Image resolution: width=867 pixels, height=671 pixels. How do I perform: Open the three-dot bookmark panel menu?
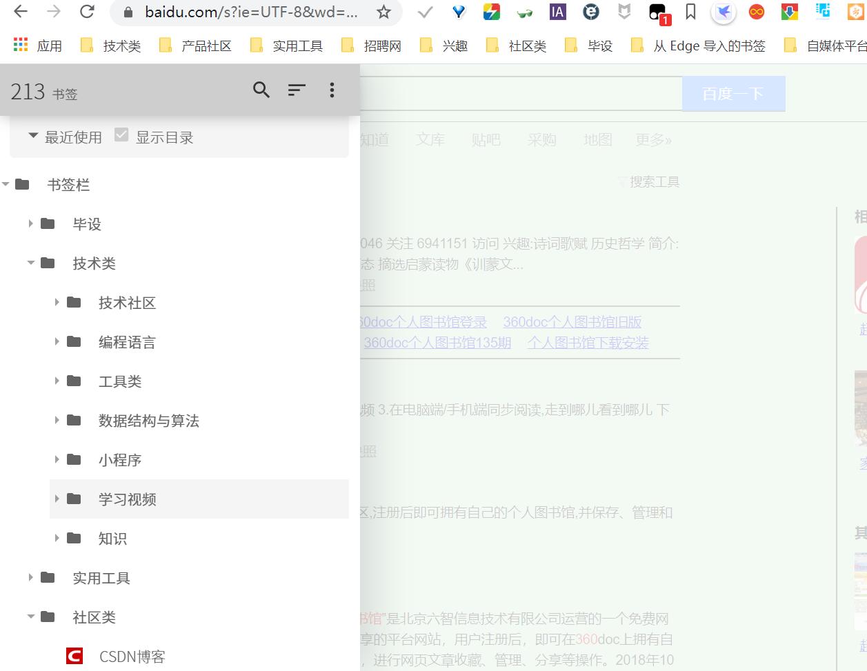332,90
